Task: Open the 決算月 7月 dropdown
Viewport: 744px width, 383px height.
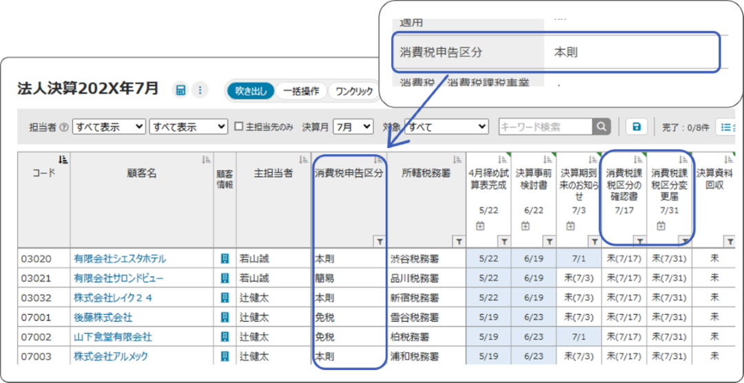Action: pyautogui.click(x=353, y=127)
